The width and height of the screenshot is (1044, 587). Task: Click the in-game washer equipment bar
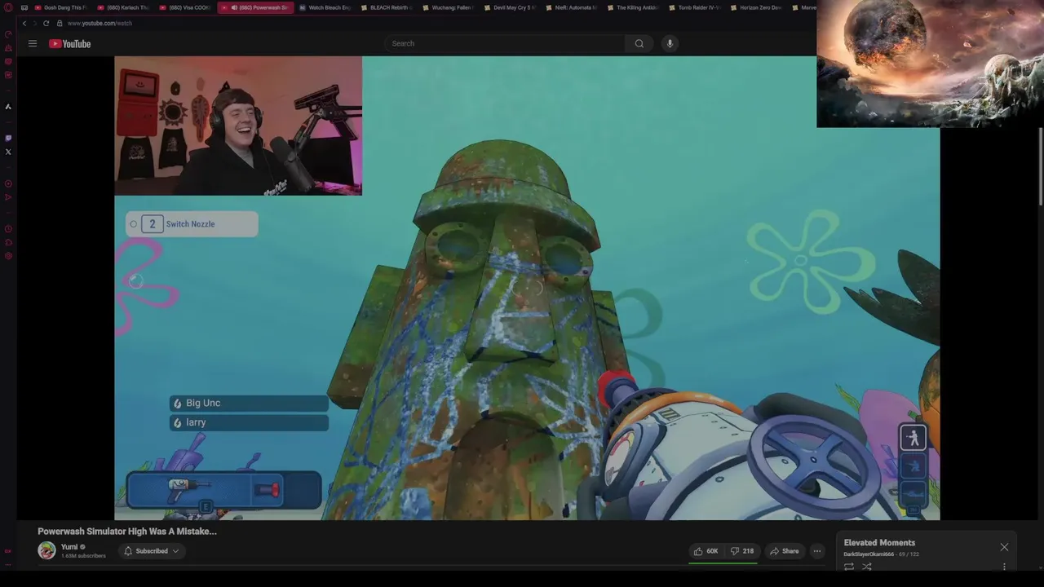pyautogui.click(x=223, y=490)
